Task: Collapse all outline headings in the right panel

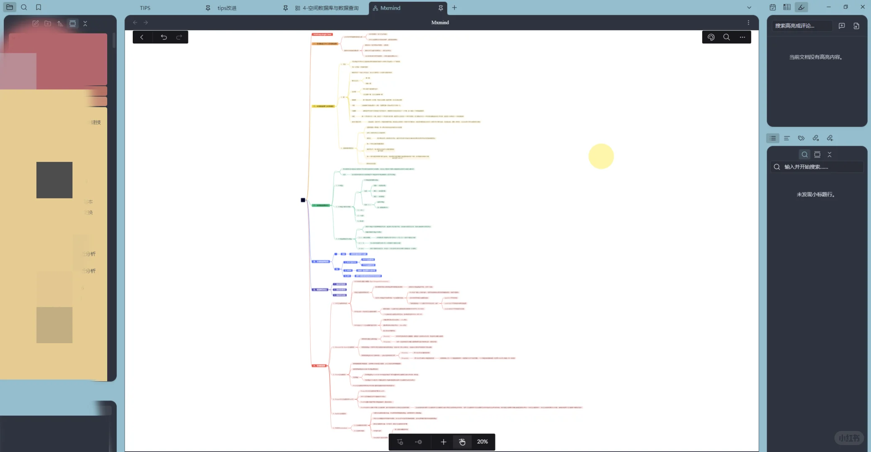Action: [x=829, y=154]
